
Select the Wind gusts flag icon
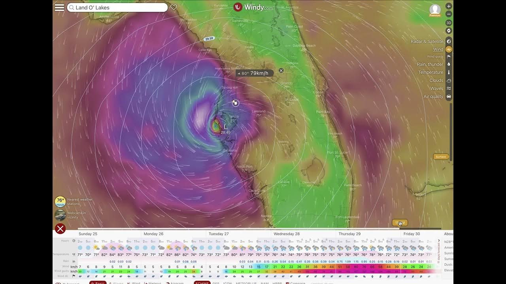pyautogui.click(x=449, y=56)
